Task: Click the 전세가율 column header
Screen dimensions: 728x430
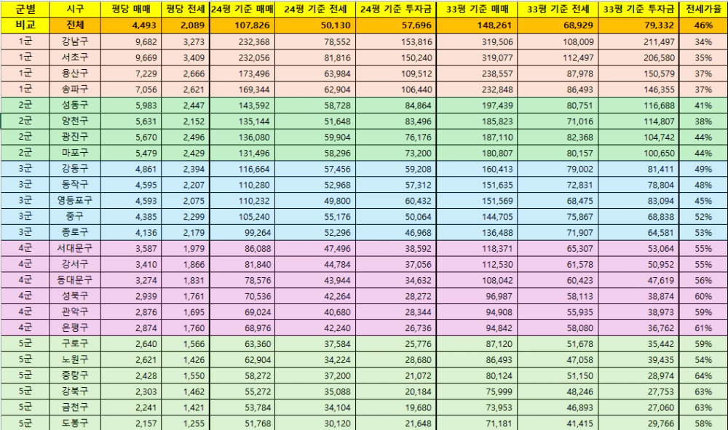Action: (x=703, y=9)
